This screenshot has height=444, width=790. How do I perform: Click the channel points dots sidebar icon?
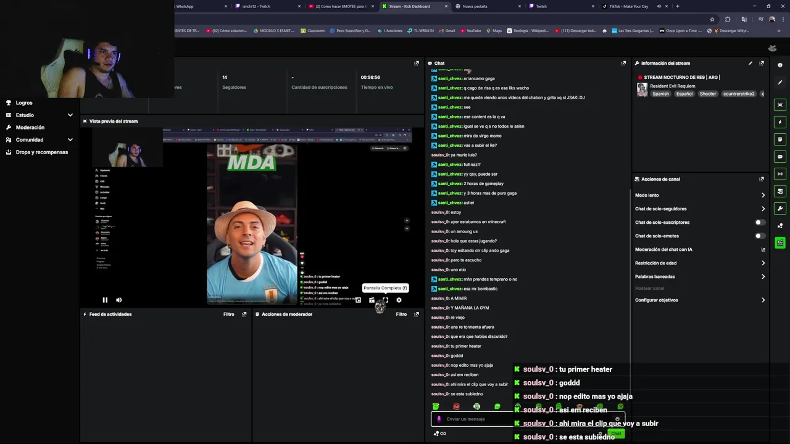[780, 226]
